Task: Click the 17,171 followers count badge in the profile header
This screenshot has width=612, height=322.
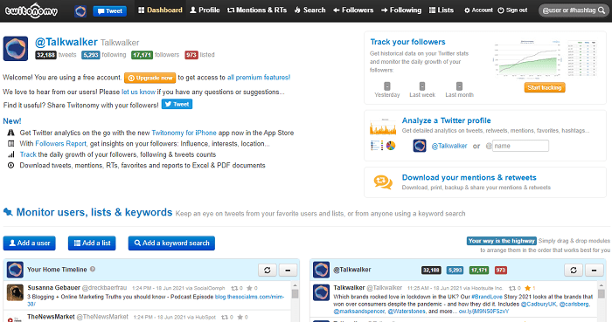Action: click(x=142, y=55)
